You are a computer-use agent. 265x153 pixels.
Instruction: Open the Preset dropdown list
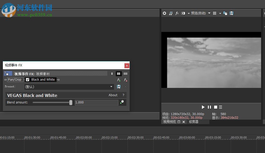(111, 87)
